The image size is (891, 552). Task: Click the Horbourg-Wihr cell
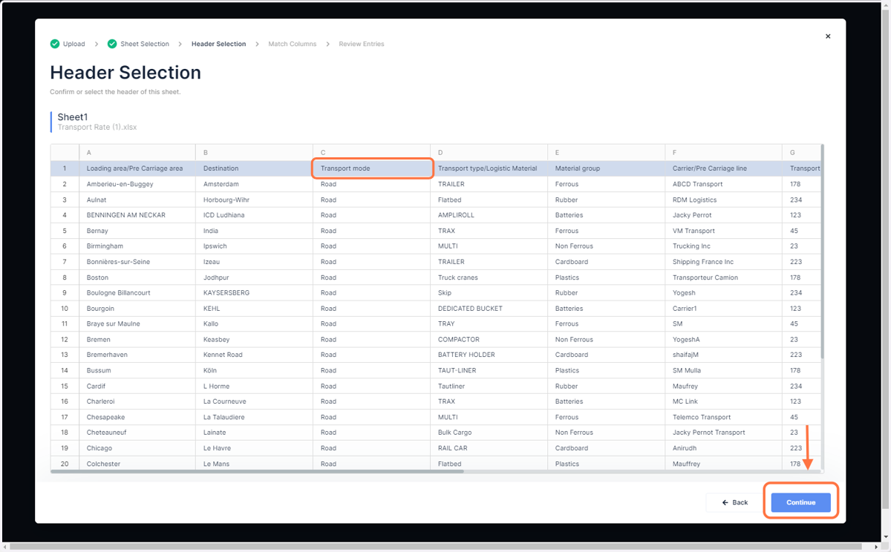[x=254, y=200]
